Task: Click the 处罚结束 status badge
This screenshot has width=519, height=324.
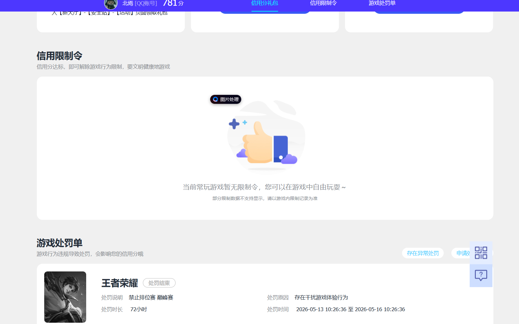Action: click(x=159, y=283)
